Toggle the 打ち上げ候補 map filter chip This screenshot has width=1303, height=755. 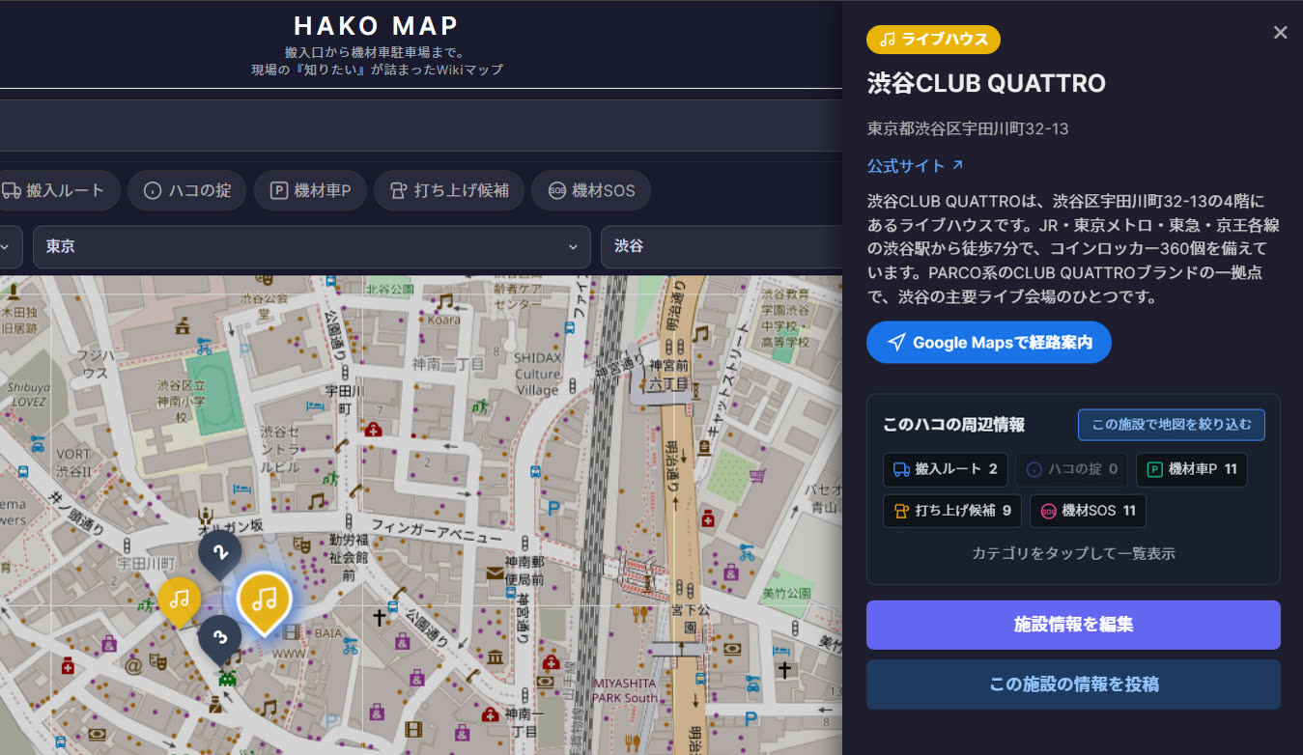[x=448, y=190]
